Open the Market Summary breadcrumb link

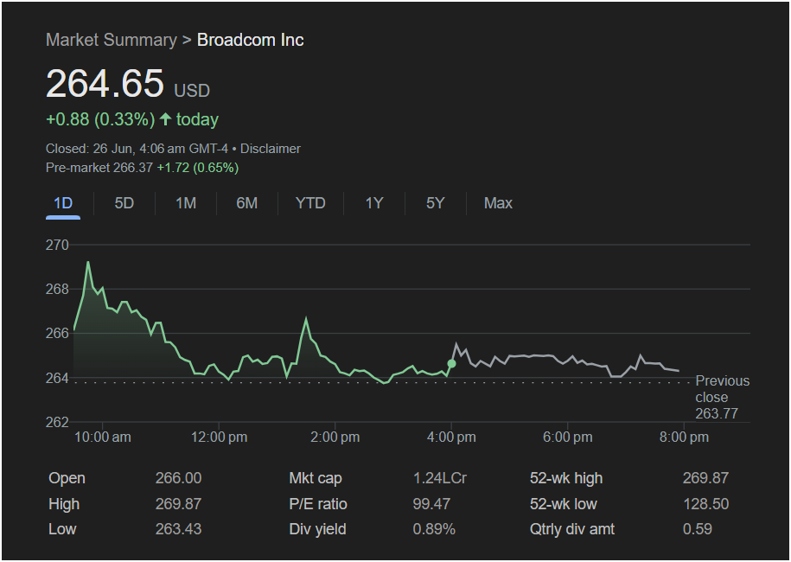point(112,40)
